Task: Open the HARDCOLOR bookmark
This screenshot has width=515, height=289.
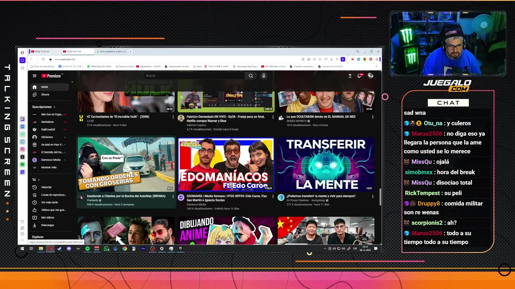Action: pyautogui.click(x=71, y=66)
